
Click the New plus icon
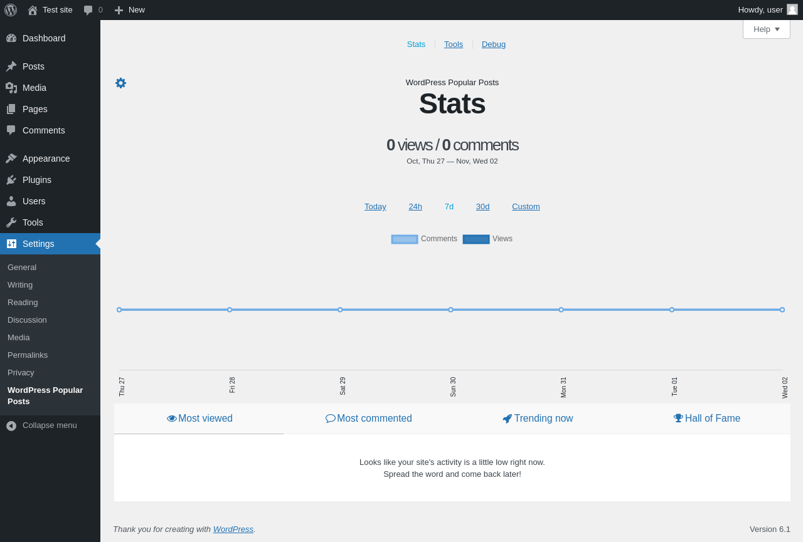coord(119,10)
